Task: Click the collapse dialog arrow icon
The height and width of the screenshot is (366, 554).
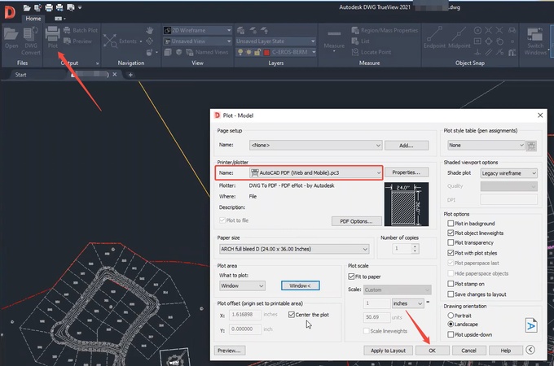Action: click(530, 350)
